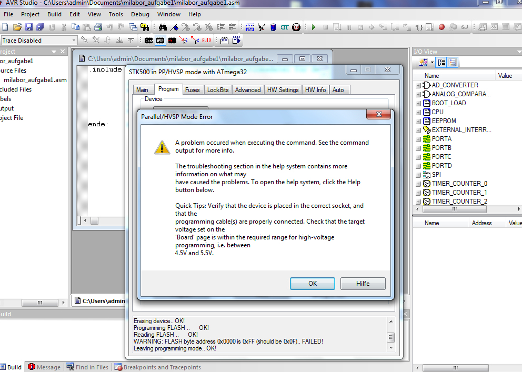Click output log scrollbar up arrow
522x372 pixels.
391,321
